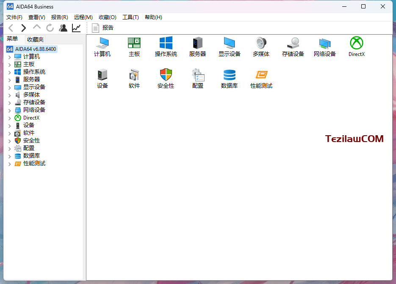Select 软件 in the tree

point(29,133)
